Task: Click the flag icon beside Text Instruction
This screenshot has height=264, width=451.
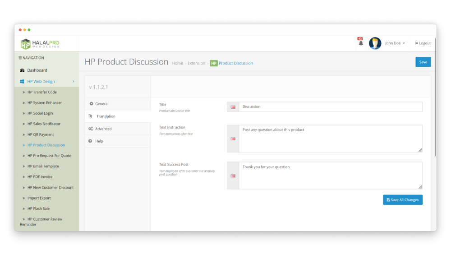Action: (x=233, y=139)
